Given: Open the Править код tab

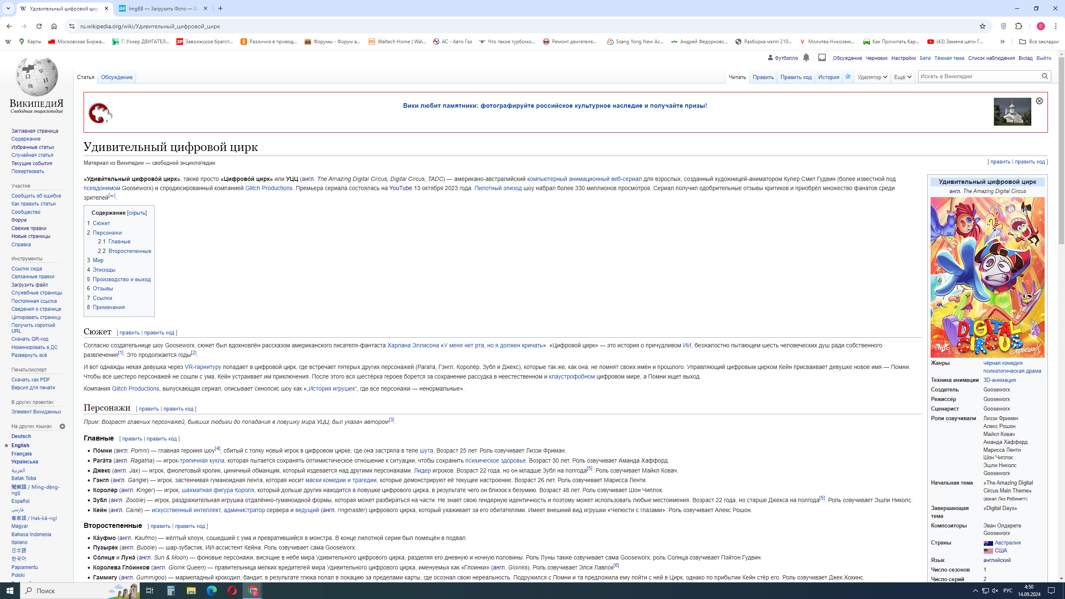Looking at the screenshot, I should click(x=796, y=77).
